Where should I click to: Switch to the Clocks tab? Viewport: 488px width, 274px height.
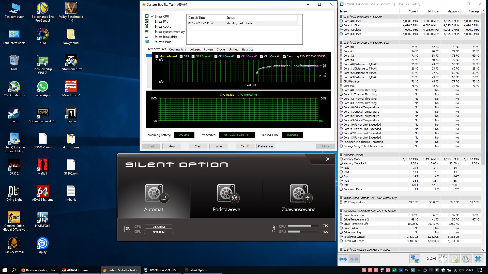221,49
